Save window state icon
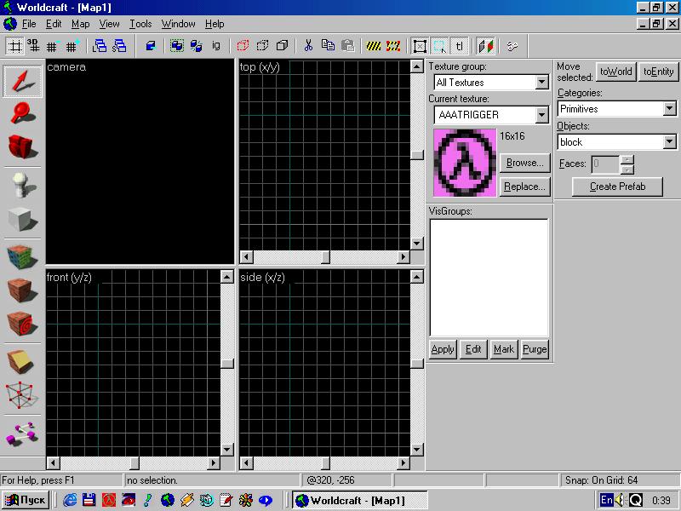This screenshot has width=681, height=511. coord(118,46)
